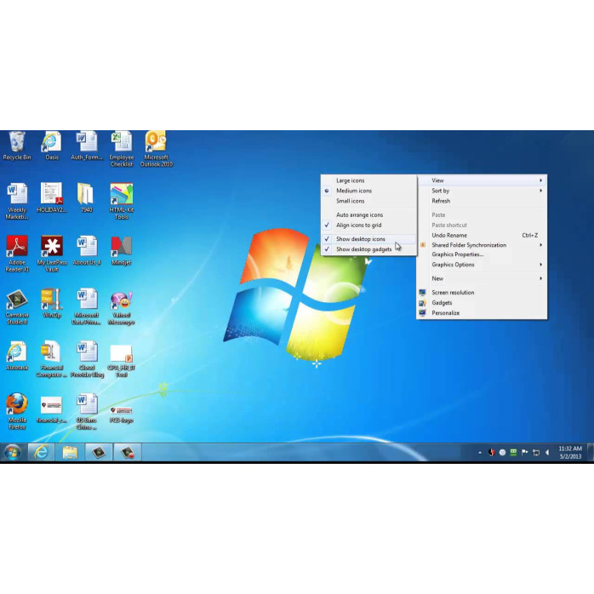Select the Microsoft Data Privacy document icon
This screenshot has width=594, height=594.
coord(86,307)
